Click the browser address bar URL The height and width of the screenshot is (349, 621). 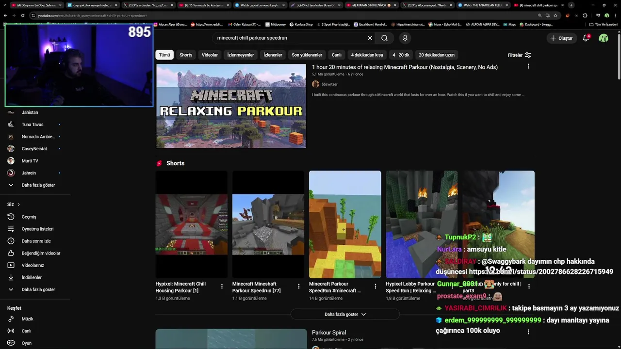click(x=92, y=16)
